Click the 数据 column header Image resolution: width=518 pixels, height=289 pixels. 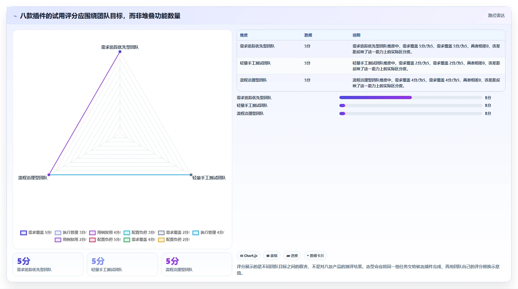click(308, 35)
